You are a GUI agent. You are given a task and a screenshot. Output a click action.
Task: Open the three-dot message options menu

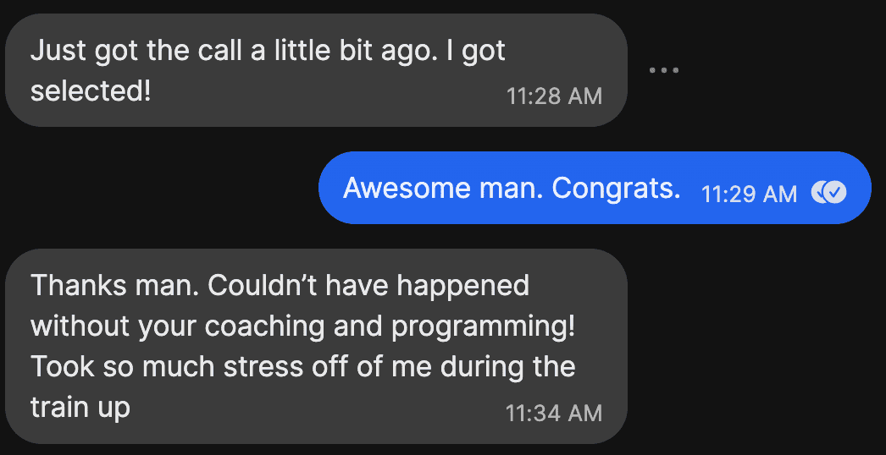[663, 70]
